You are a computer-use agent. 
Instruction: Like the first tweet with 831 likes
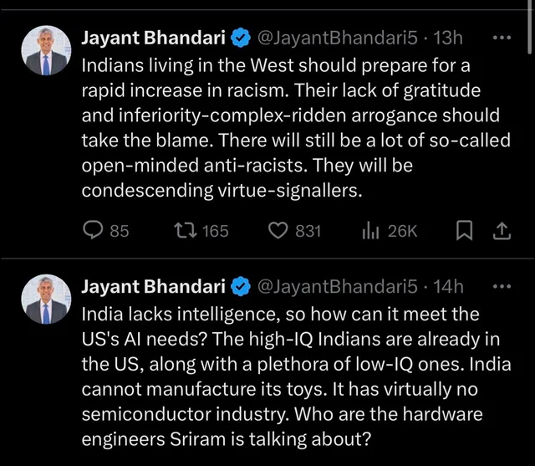coord(278,230)
